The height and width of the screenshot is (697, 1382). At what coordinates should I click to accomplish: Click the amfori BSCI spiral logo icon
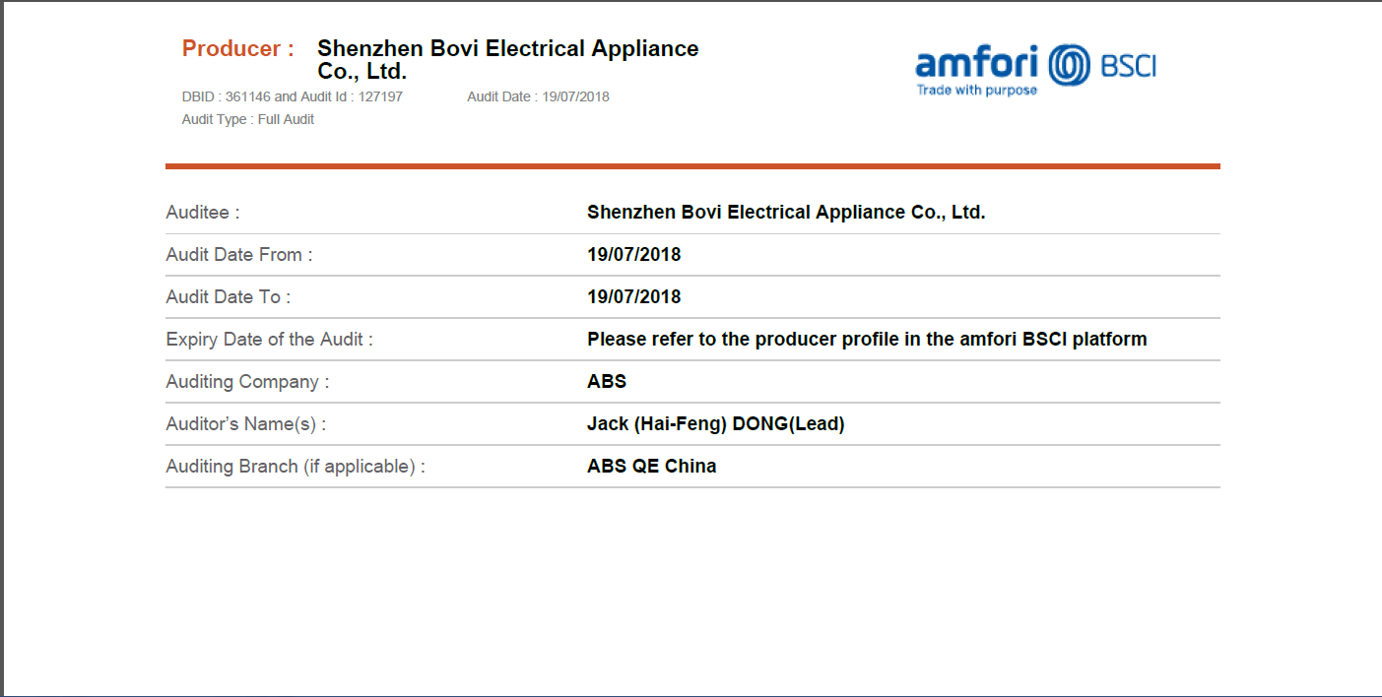click(1069, 65)
